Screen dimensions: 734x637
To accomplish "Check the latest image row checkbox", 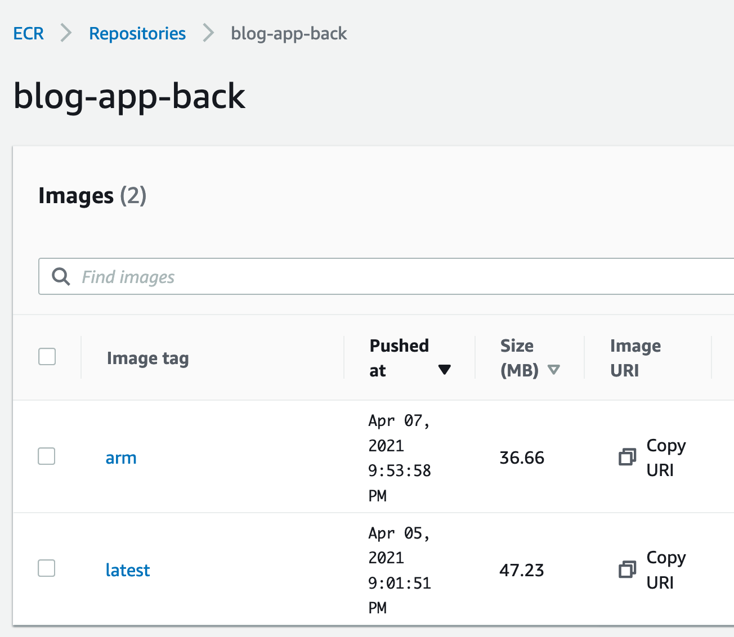I will pyautogui.click(x=47, y=568).
